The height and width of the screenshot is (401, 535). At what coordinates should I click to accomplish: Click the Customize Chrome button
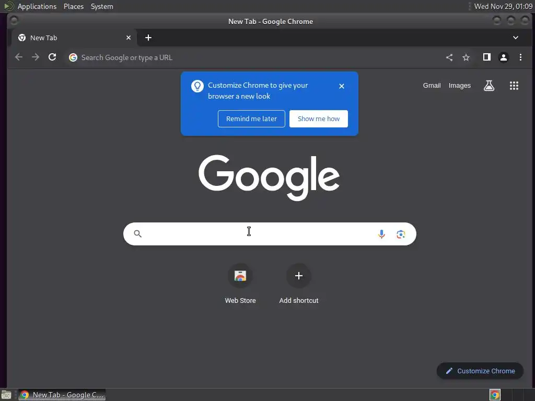coord(480,371)
